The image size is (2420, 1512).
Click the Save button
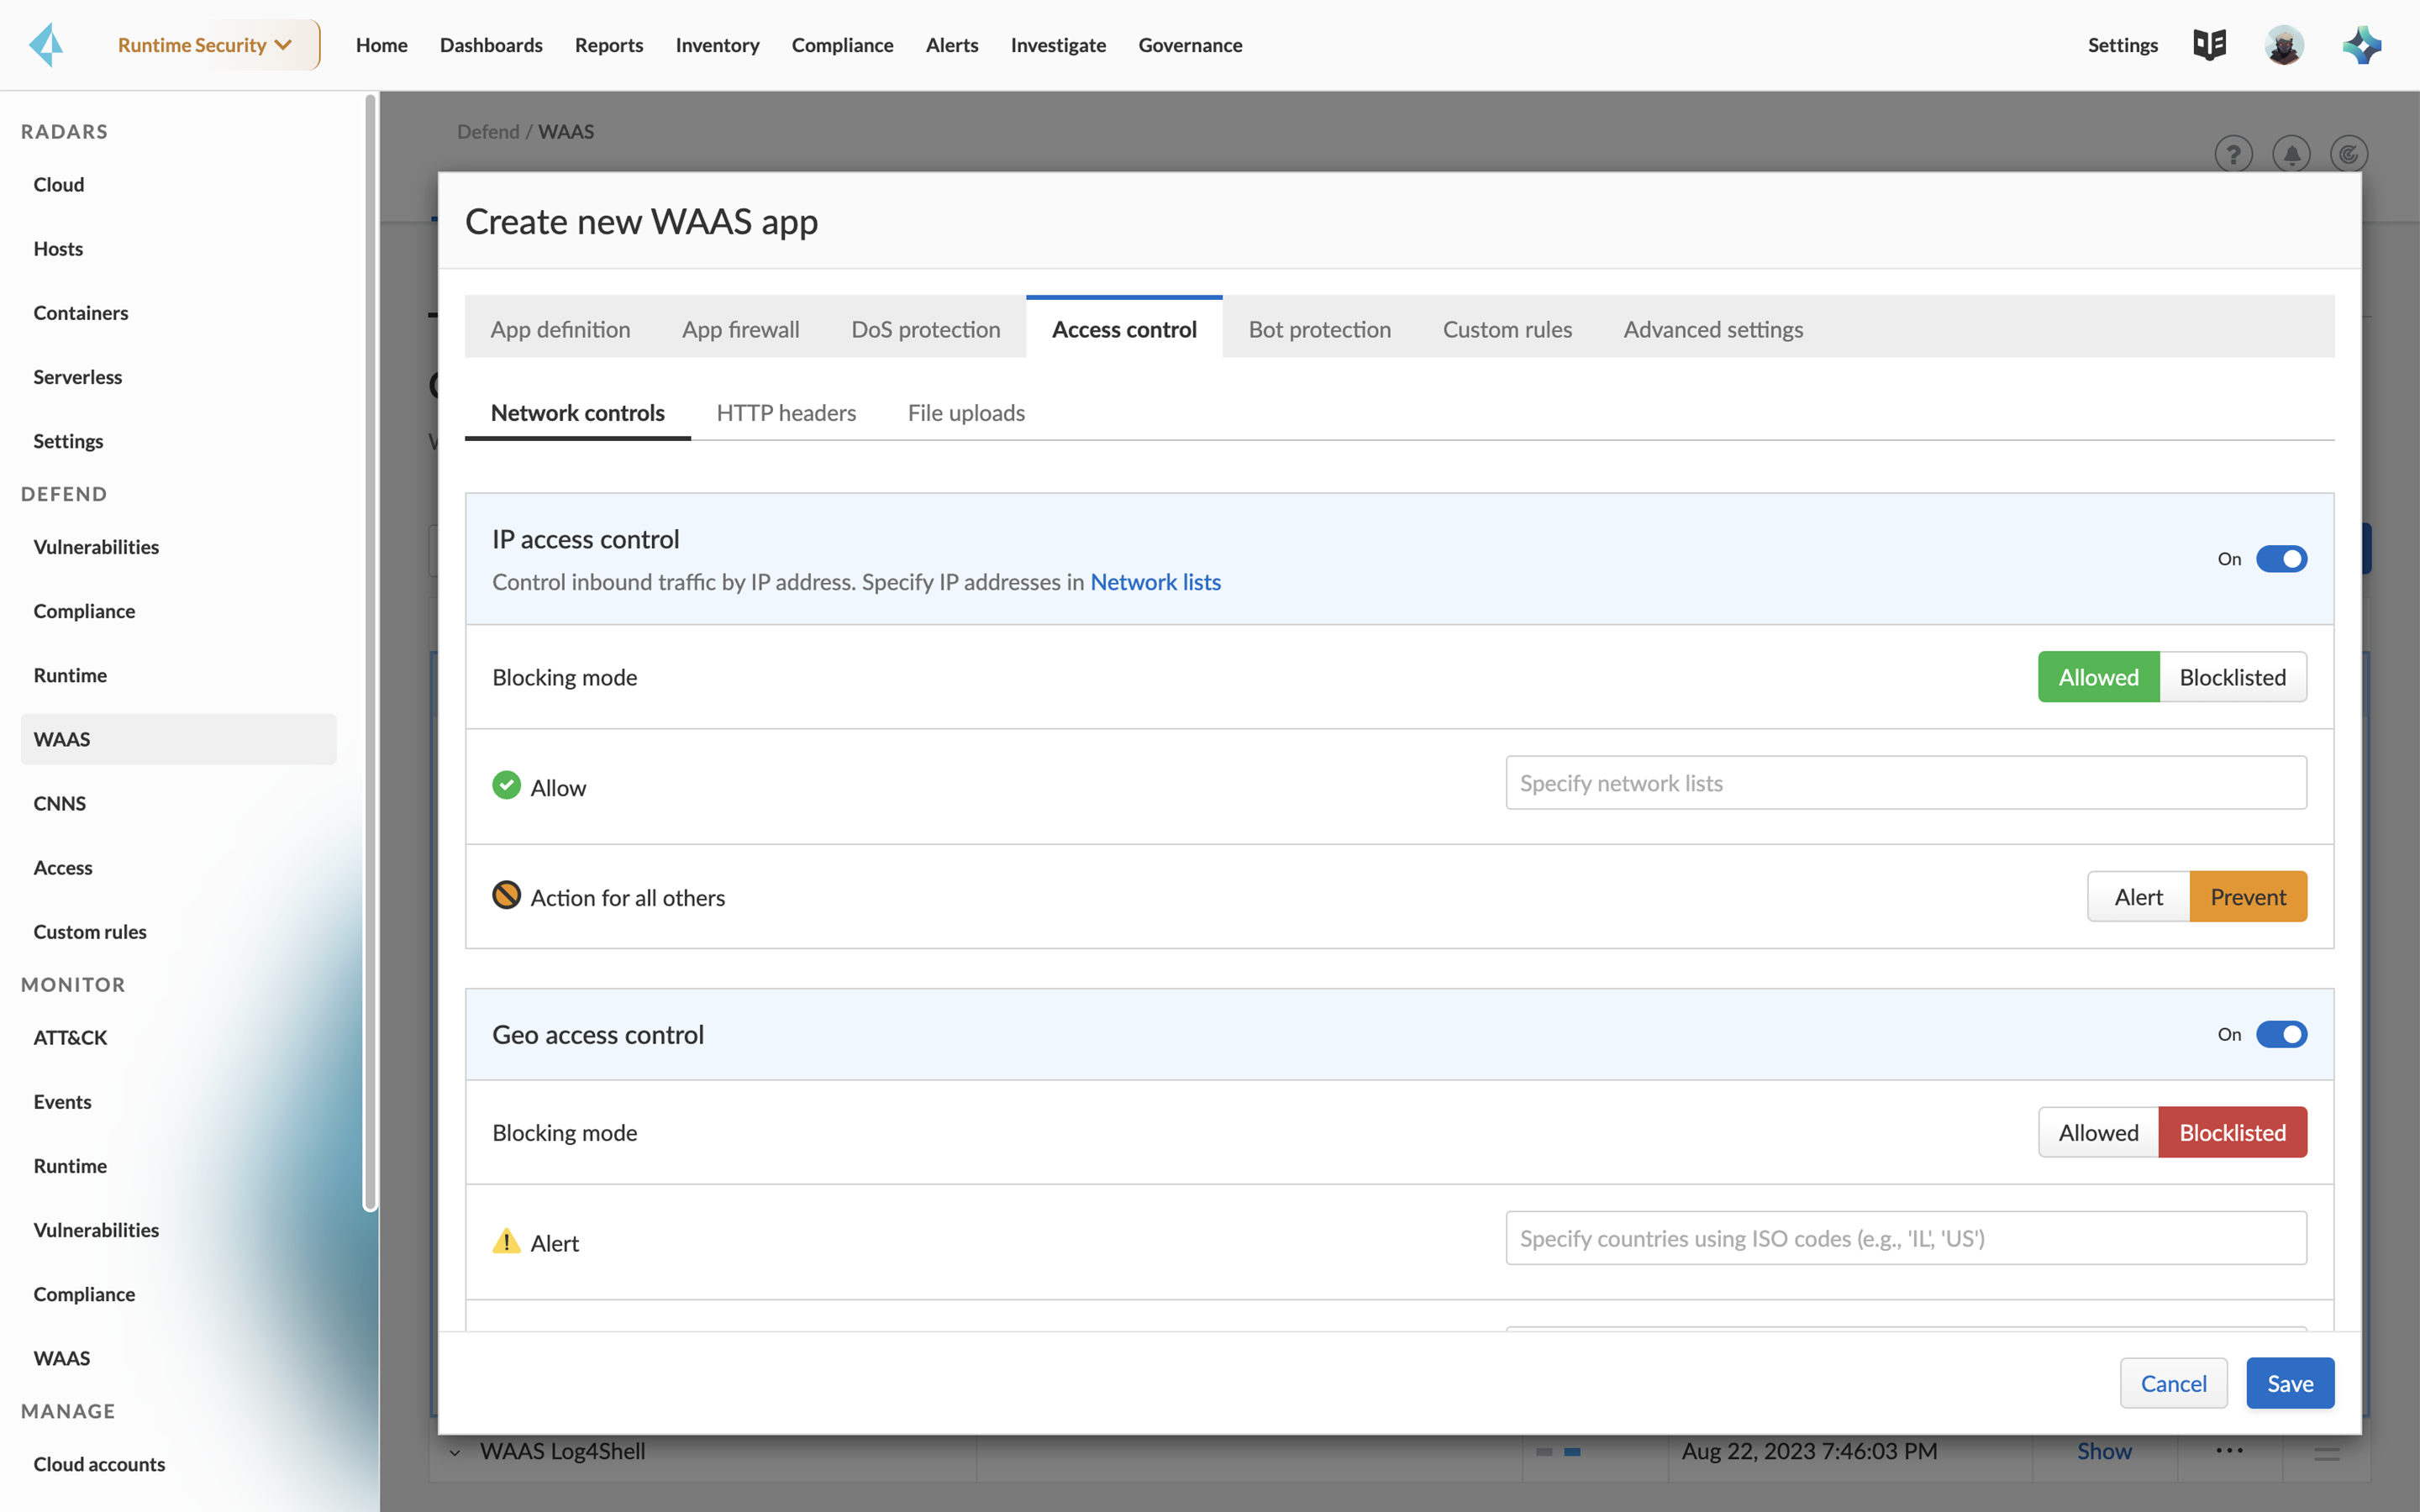pos(2289,1383)
